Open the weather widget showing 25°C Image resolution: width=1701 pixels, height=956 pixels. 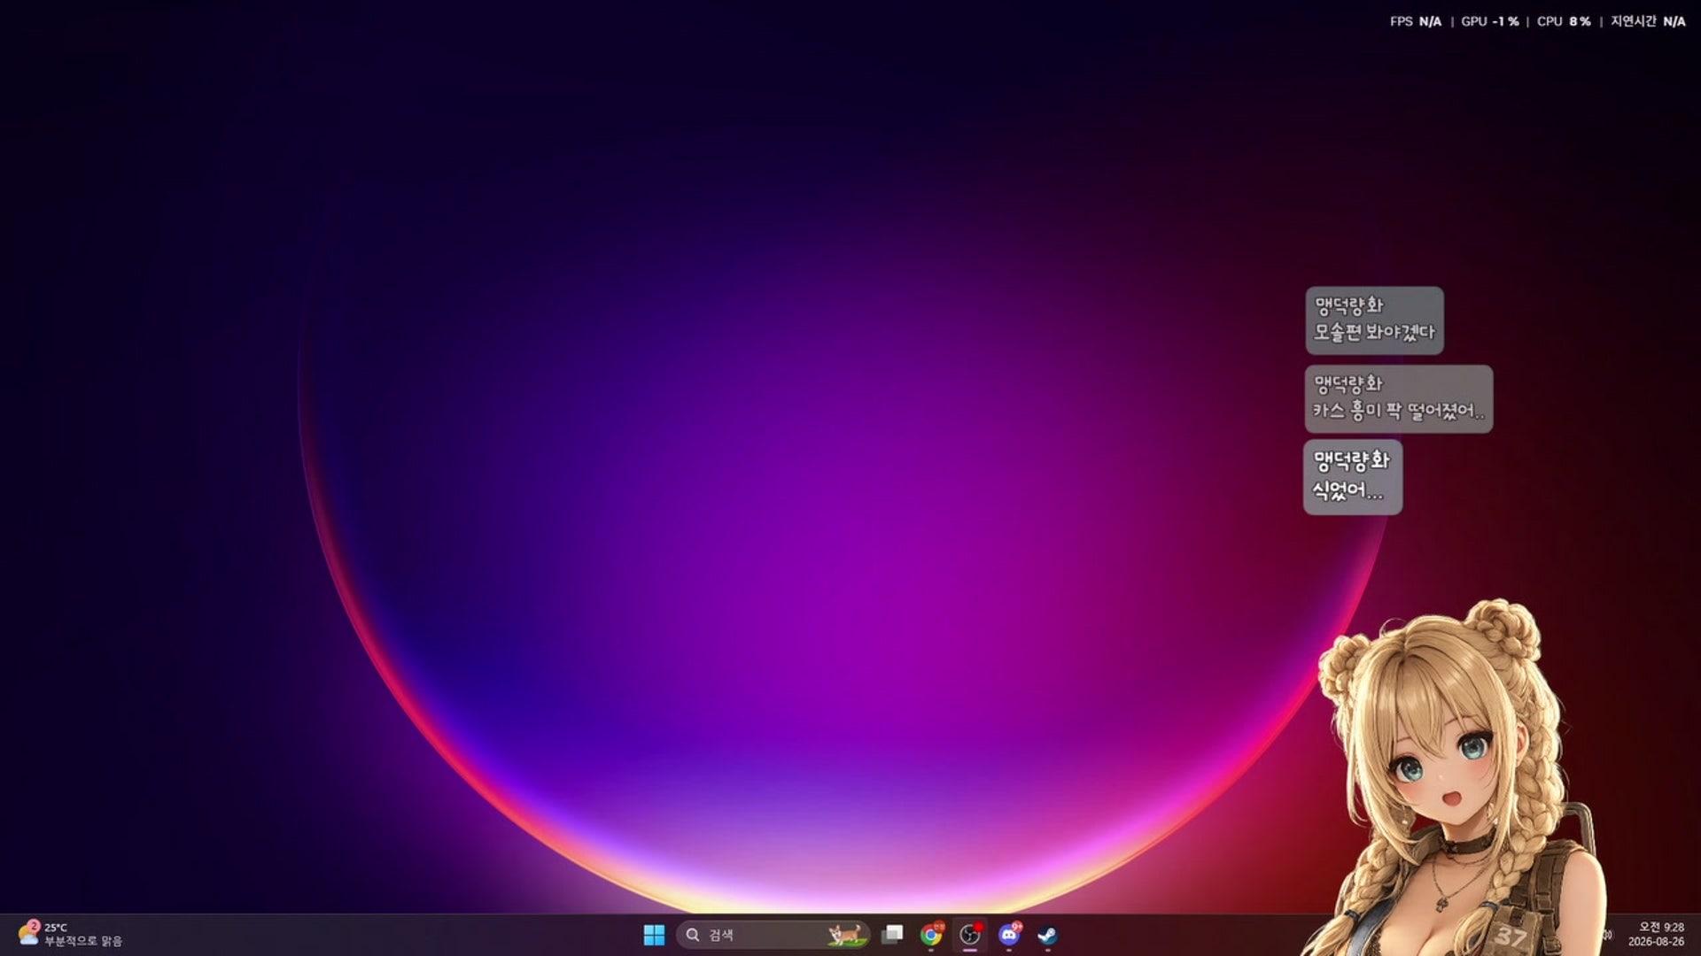tap(70, 934)
